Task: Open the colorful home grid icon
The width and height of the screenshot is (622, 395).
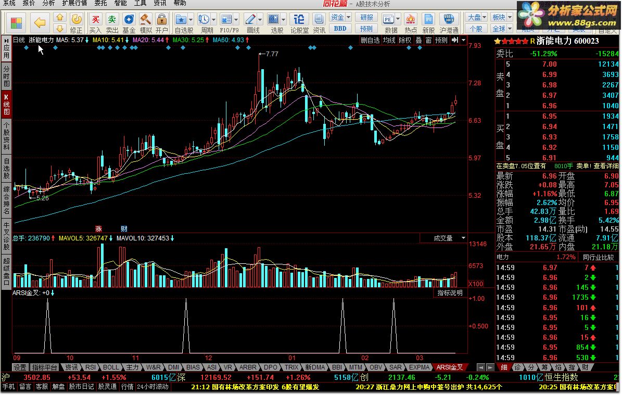Action: pos(16,22)
